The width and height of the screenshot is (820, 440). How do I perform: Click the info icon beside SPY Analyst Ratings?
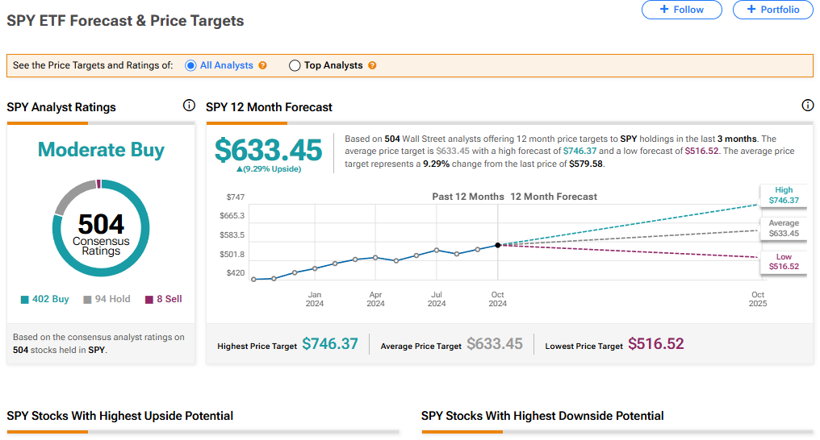(189, 106)
